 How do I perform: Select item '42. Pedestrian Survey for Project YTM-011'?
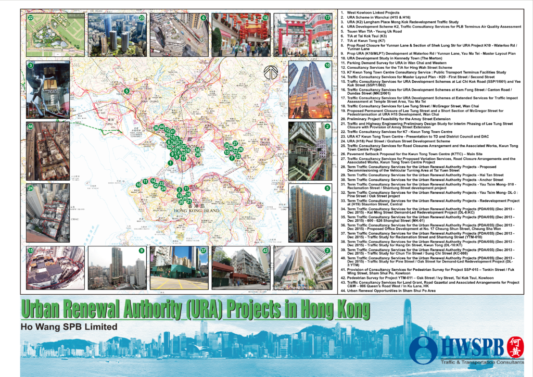(417, 278)
